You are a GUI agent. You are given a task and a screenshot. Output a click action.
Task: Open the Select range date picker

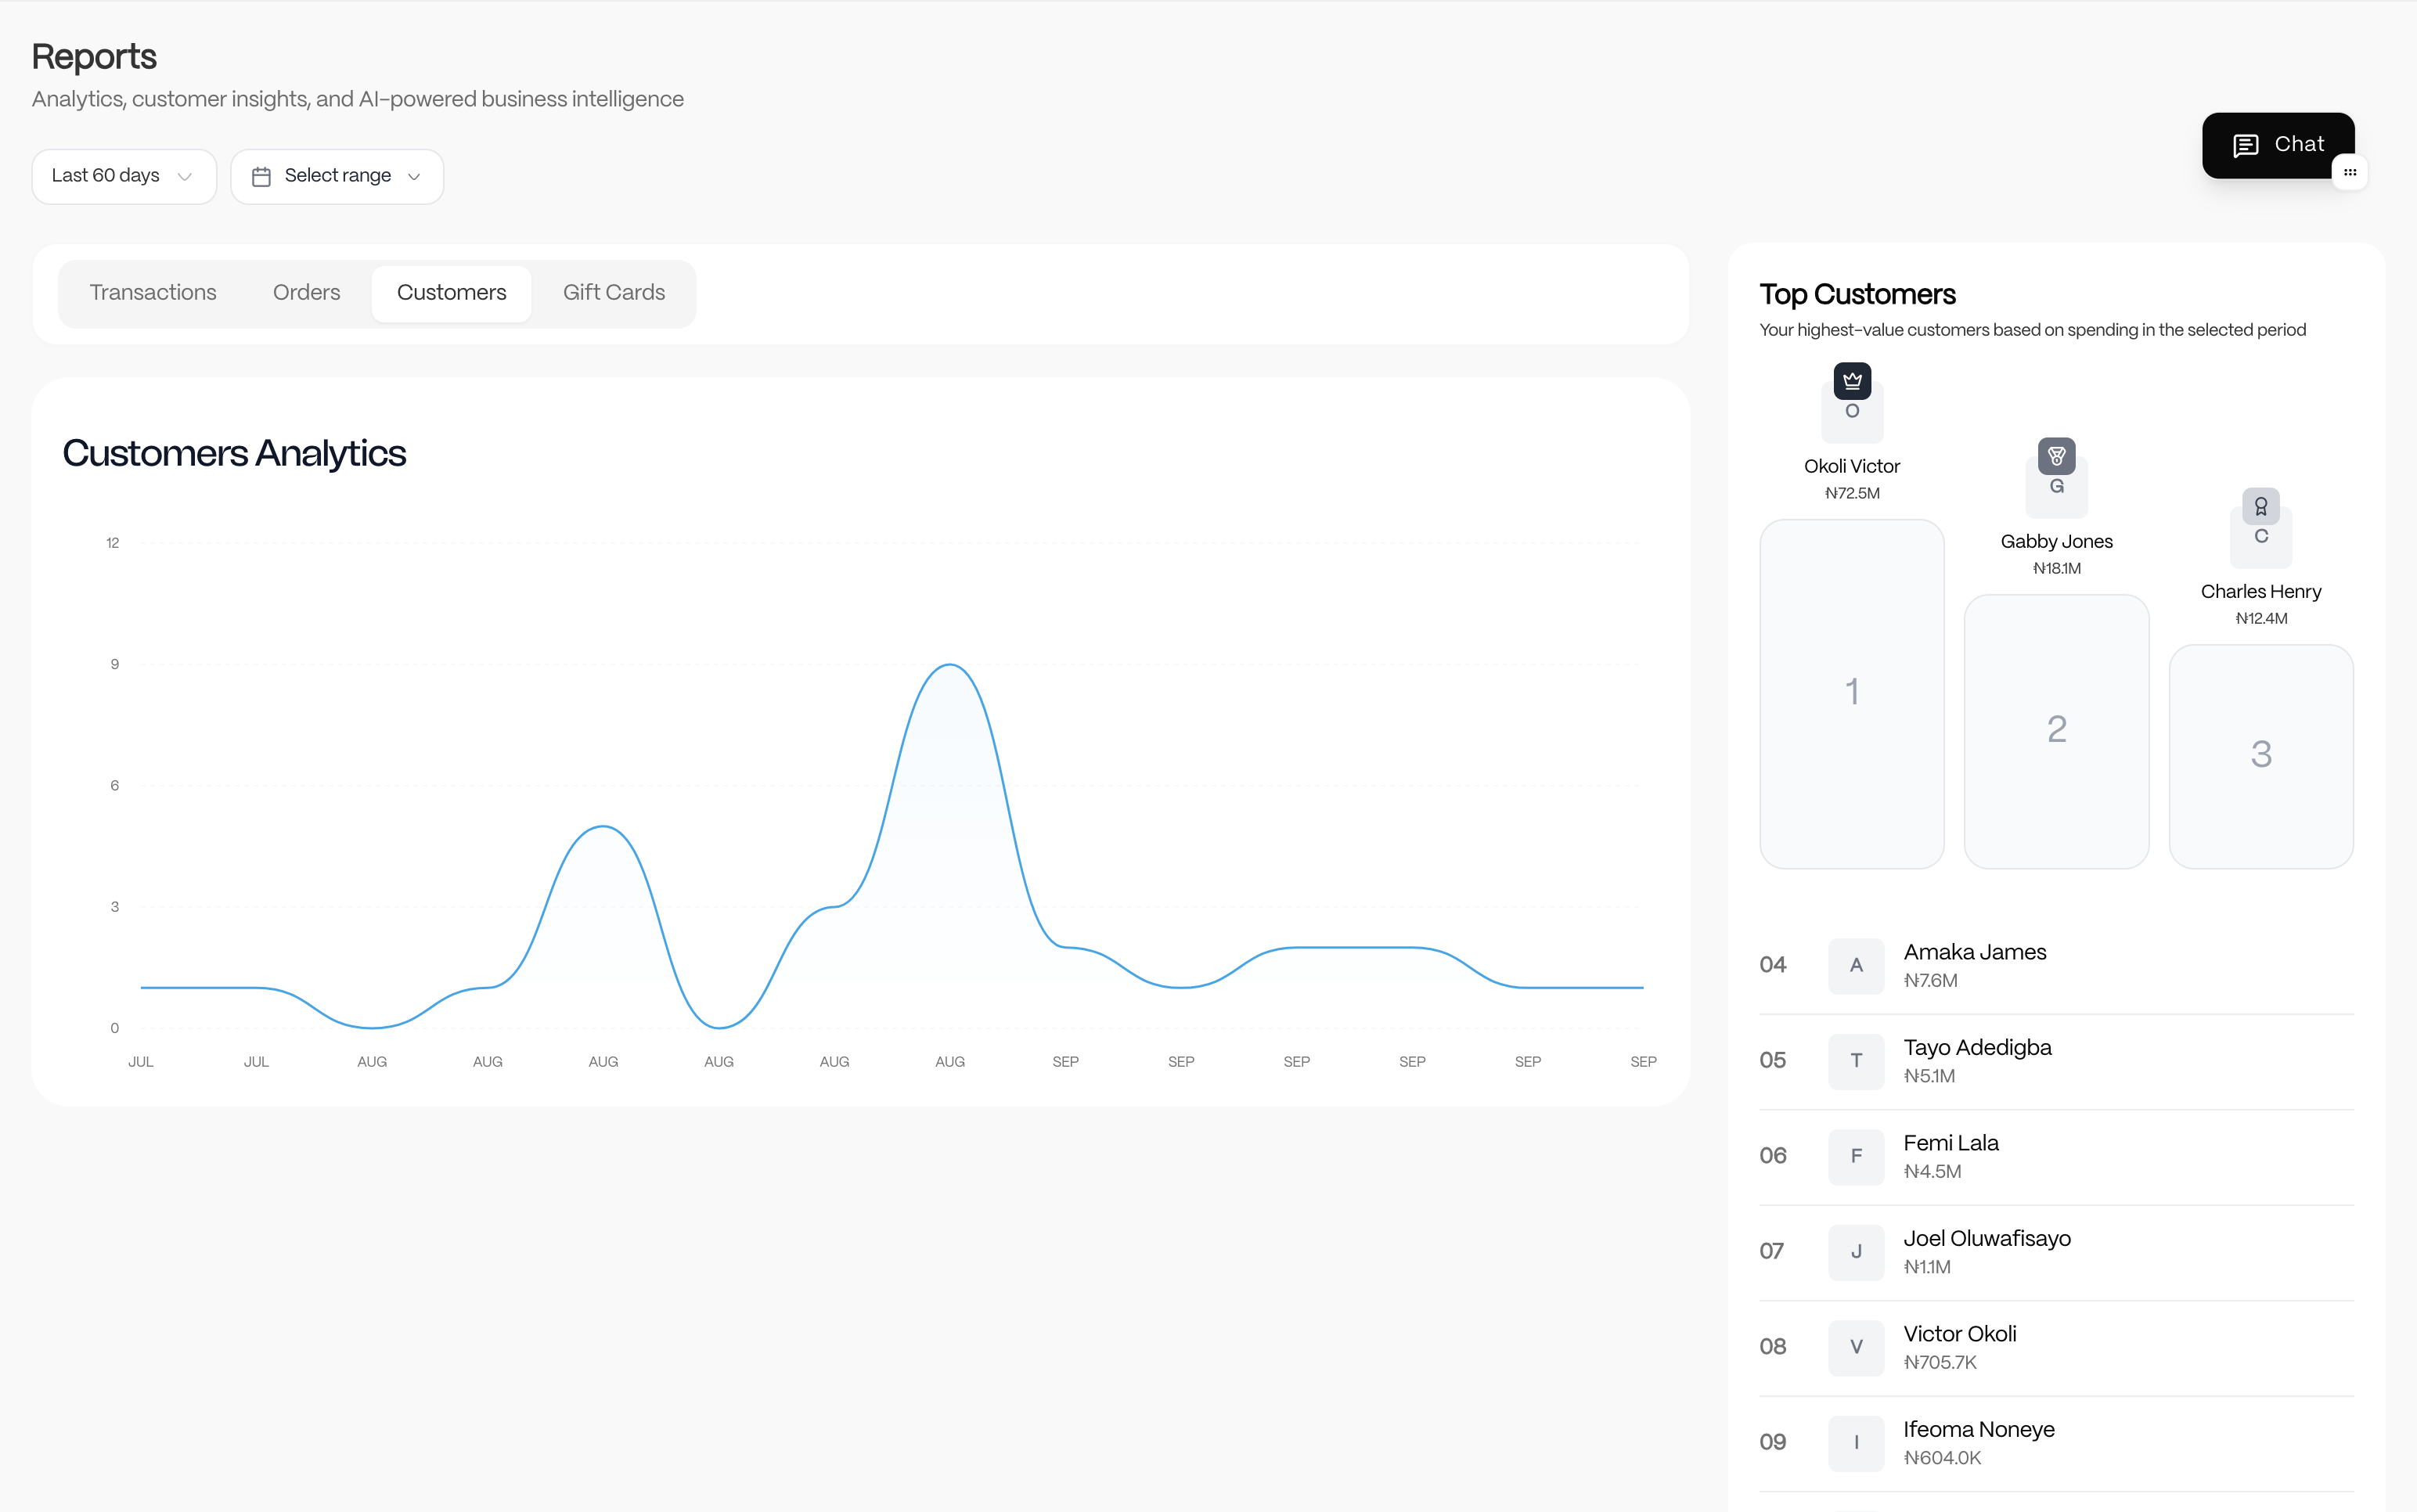point(337,176)
